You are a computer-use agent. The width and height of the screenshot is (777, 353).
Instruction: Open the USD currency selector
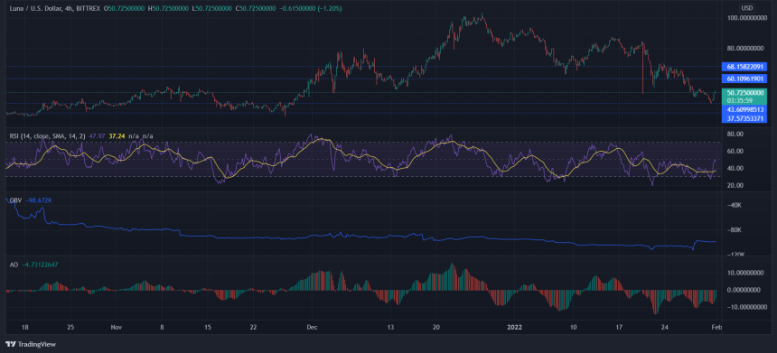tap(747, 8)
